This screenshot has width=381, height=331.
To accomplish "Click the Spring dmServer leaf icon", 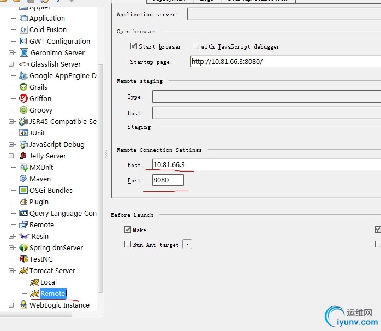I will click(x=23, y=247).
